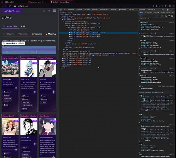The image size is (176, 158).
Task: Open the JanitorAI search icon
Action: tap(49, 11)
